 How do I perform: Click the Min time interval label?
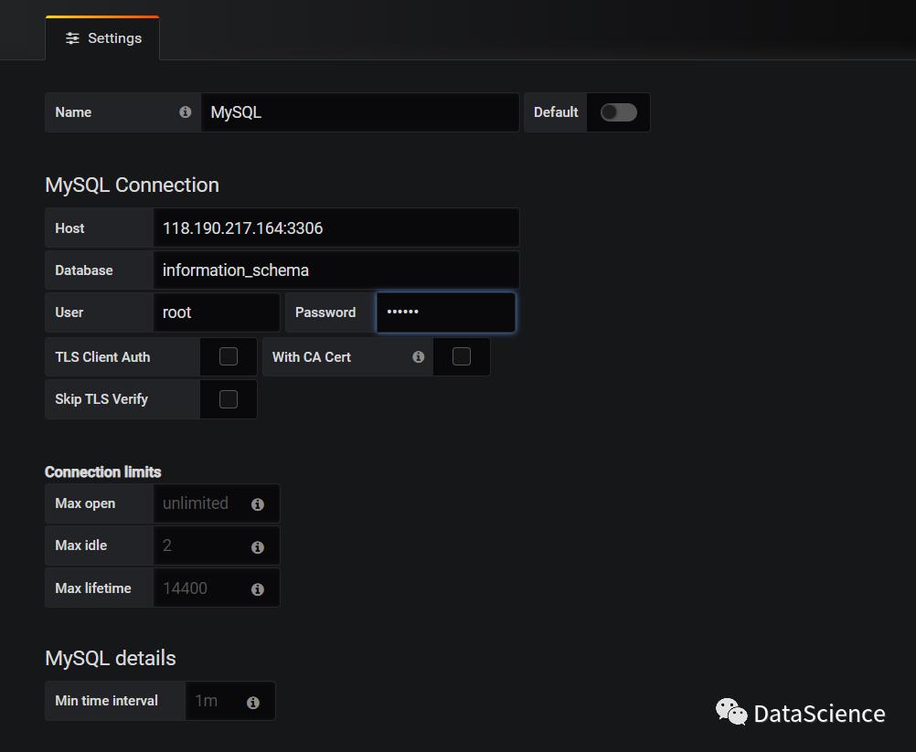pos(106,701)
